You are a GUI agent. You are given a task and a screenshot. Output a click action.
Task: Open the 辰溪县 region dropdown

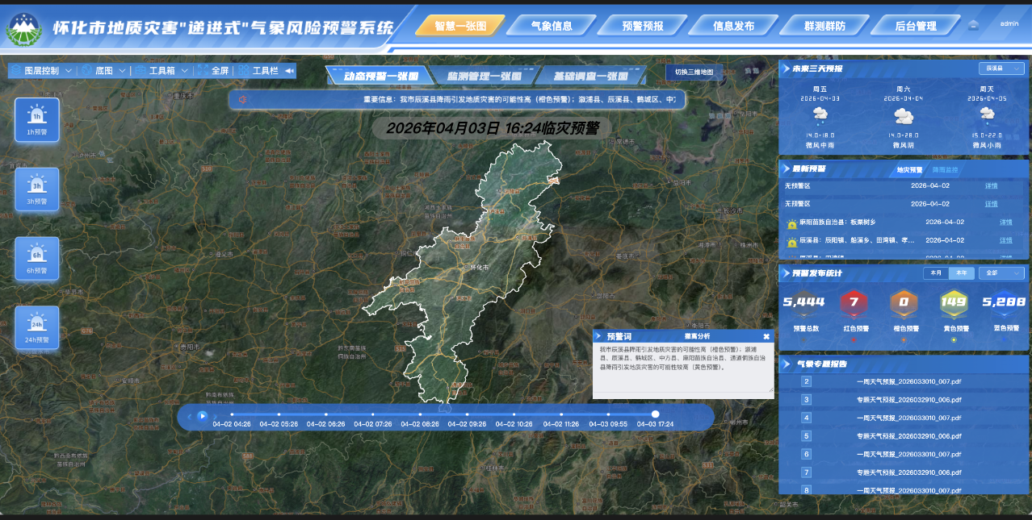pos(1001,69)
